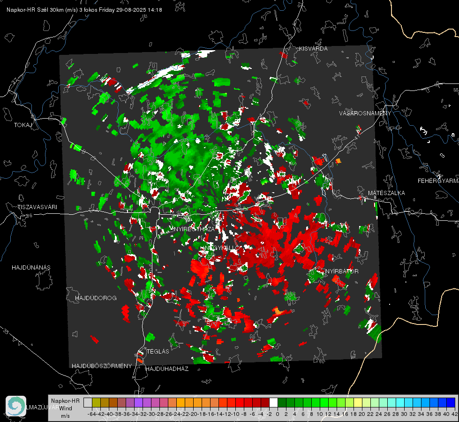Image resolution: width=459 pixels, height=422 pixels.
Task: Click the HAJDÚHADHÁZ town label
Action: (167, 369)
